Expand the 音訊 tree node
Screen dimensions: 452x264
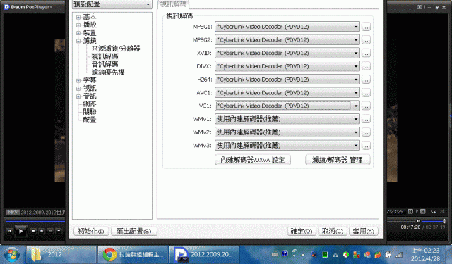(x=78, y=96)
